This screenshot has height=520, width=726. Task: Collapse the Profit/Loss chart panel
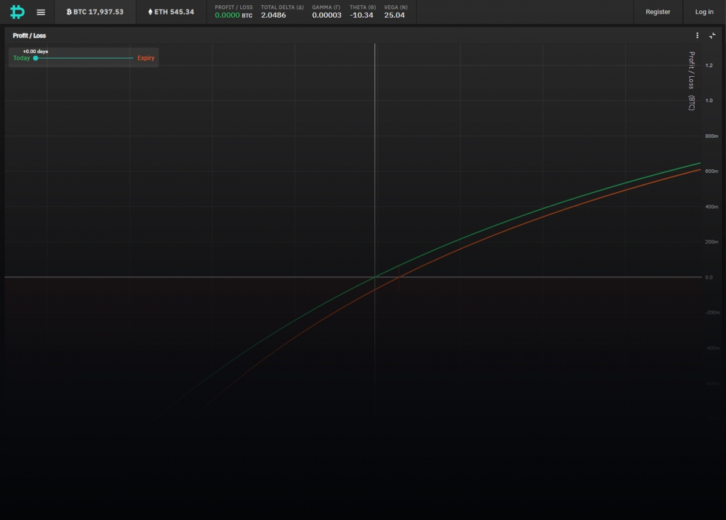coord(713,36)
